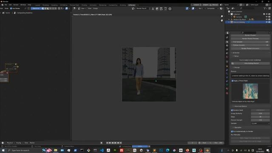Open the View Layer properties tab icon
Image resolution: width=272 pixels, height=153 pixels.
point(227,49)
